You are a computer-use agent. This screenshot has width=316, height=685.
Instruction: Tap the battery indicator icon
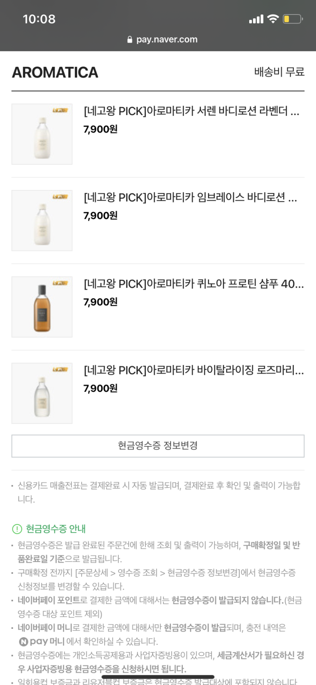pyautogui.click(x=293, y=19)
